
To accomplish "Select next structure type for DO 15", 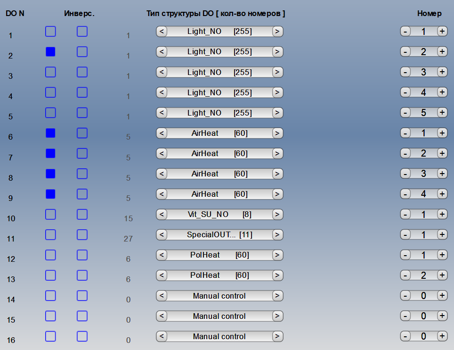I will (278, 316).
